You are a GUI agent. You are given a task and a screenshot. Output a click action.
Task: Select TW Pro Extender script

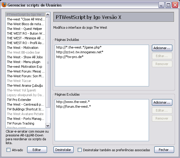point(25,100)
